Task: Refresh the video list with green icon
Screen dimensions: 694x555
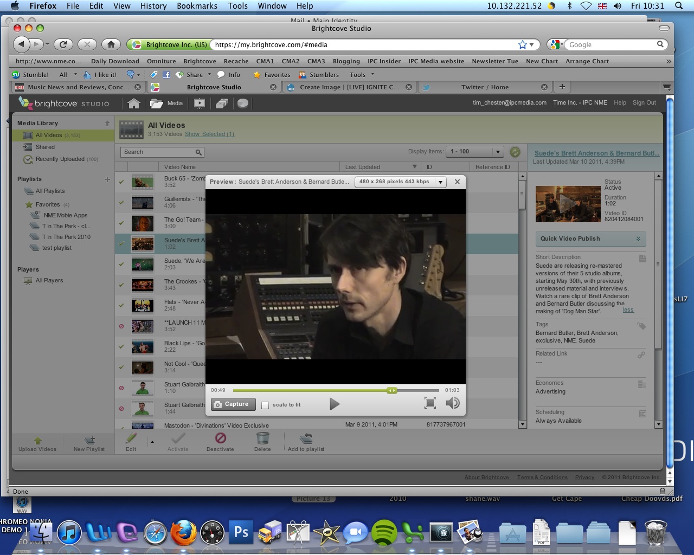Action: [x=515, y=152]
